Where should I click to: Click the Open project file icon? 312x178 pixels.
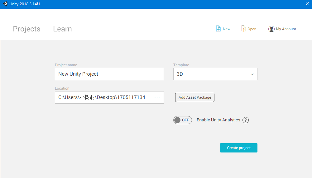243,29
